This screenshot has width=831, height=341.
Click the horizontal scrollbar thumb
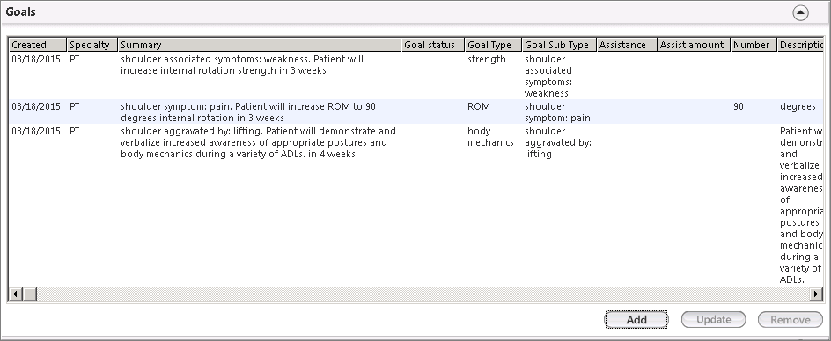point(29,294)
